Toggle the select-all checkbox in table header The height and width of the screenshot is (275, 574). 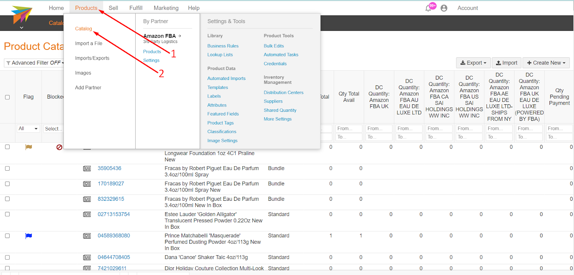click(7, 97)
